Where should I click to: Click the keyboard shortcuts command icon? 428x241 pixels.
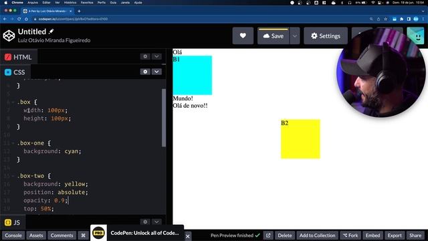click(x=83, y=235)
